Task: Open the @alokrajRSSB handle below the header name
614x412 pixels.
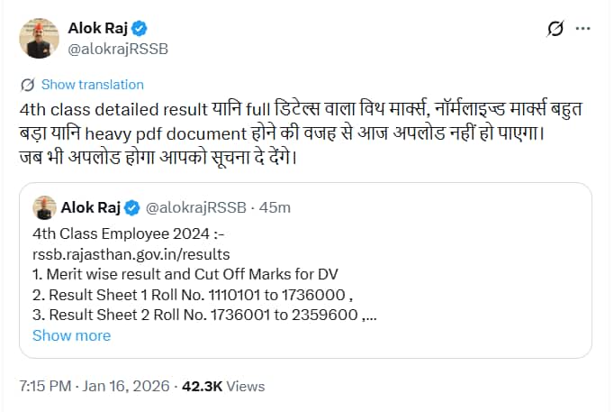Action: click(x=118, y=49)
